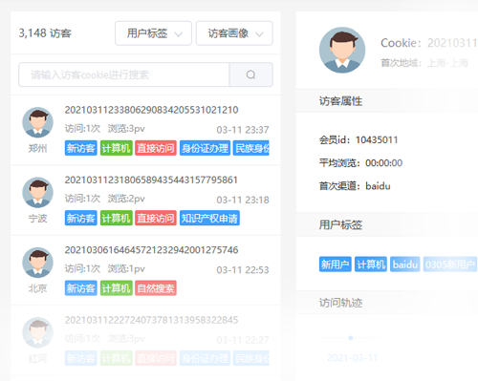Click the 计算机 tag in the 宁波 row
Viewport: 478px width, 381px height.
click(x=117, y=218)
